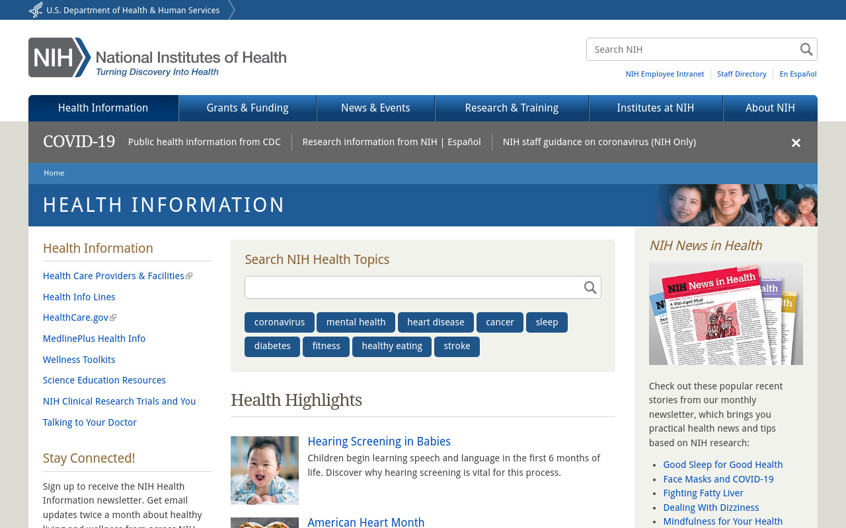
Task: Open Grants & Funding nav tab
Action: [x=248, y=108]
